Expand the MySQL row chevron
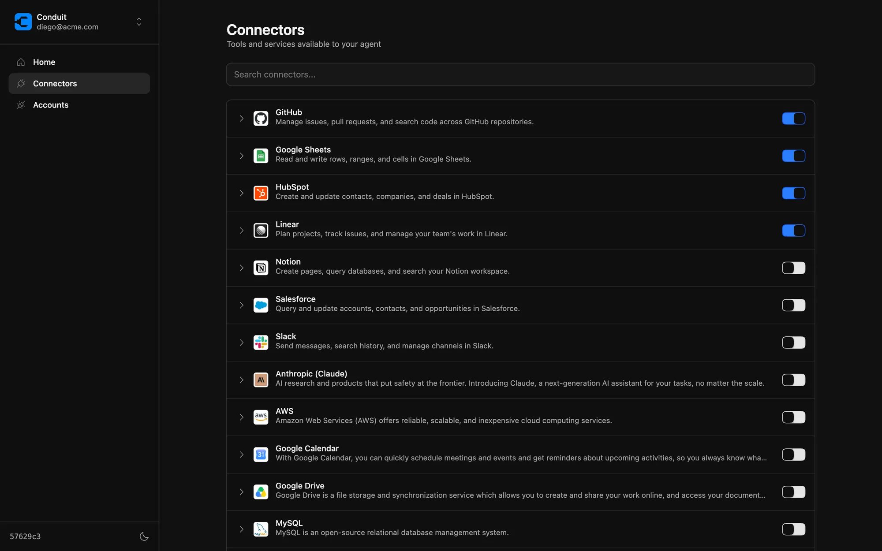 [x=241, y=529]
